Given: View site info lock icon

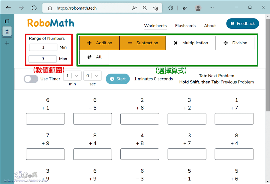Looking at the screenshot, I should pyautogui.click(x=50, y=8).
